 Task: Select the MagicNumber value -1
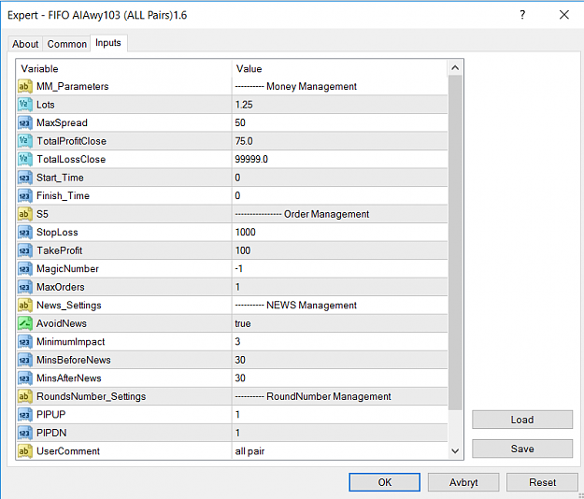click(x=239, y=269)
